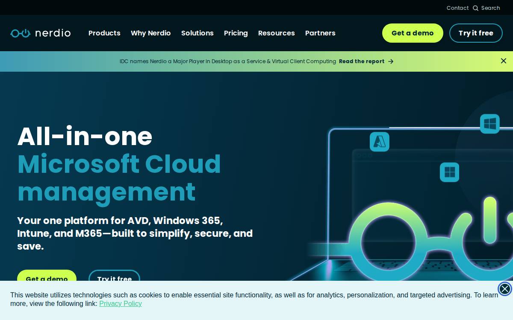Click the Search text link
Image resolution: width=513 pixels, height=320 pixels.
point(491,8)
